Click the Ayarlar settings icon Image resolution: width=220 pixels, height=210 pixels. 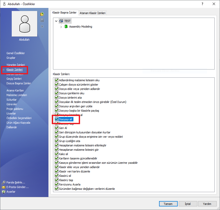coord(4,192)
